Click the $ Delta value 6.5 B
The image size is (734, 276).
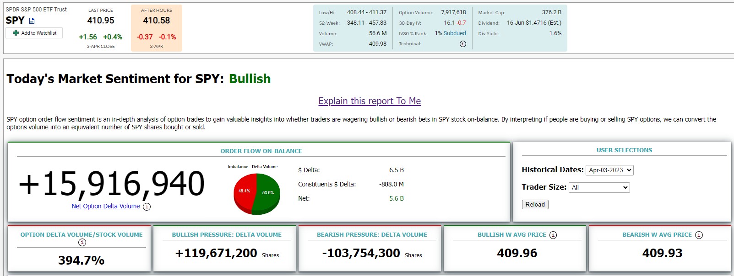coord(397,170)
